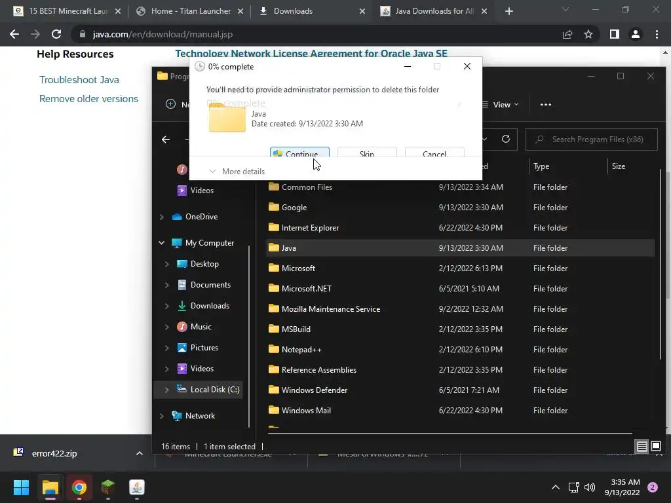Select the Java folder row
Screen dimensions: 671x503
pyautogui.click(x=460, y=248)
